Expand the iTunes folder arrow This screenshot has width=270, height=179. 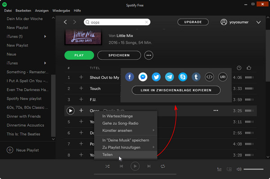[x=45, y=63]
